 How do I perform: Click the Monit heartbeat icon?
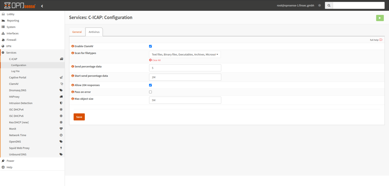tap(61, 129)
